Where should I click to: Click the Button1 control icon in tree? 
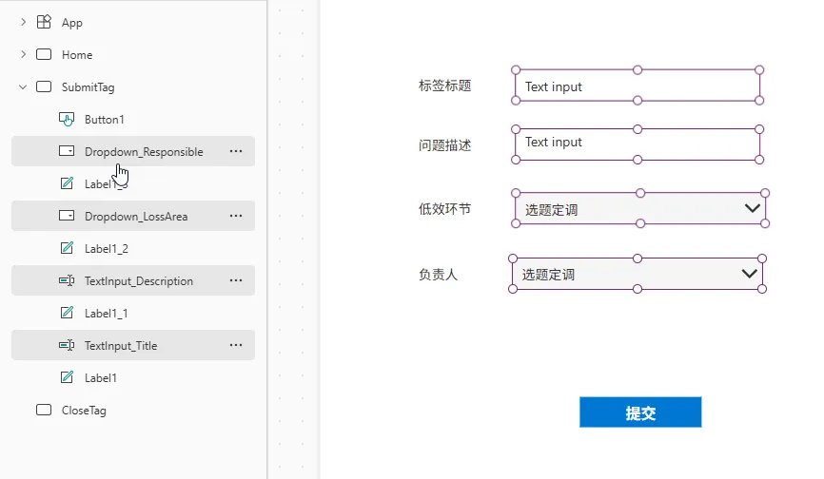point(67,120)
